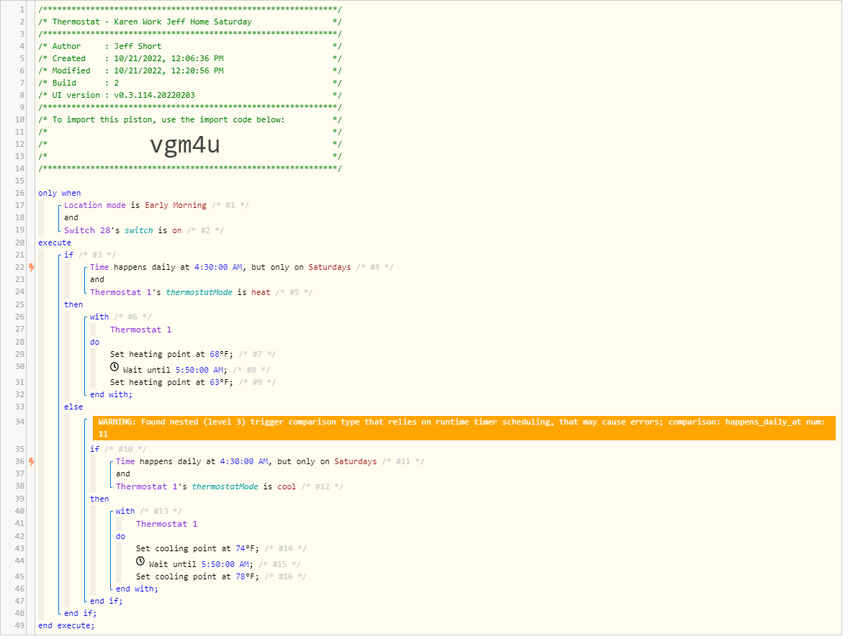Click the "end execute;" statement

(66, 625)
